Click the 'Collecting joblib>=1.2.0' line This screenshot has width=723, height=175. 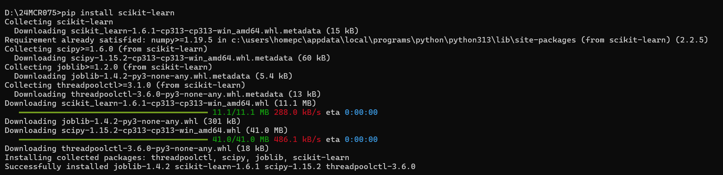click(x=108, y=67)
